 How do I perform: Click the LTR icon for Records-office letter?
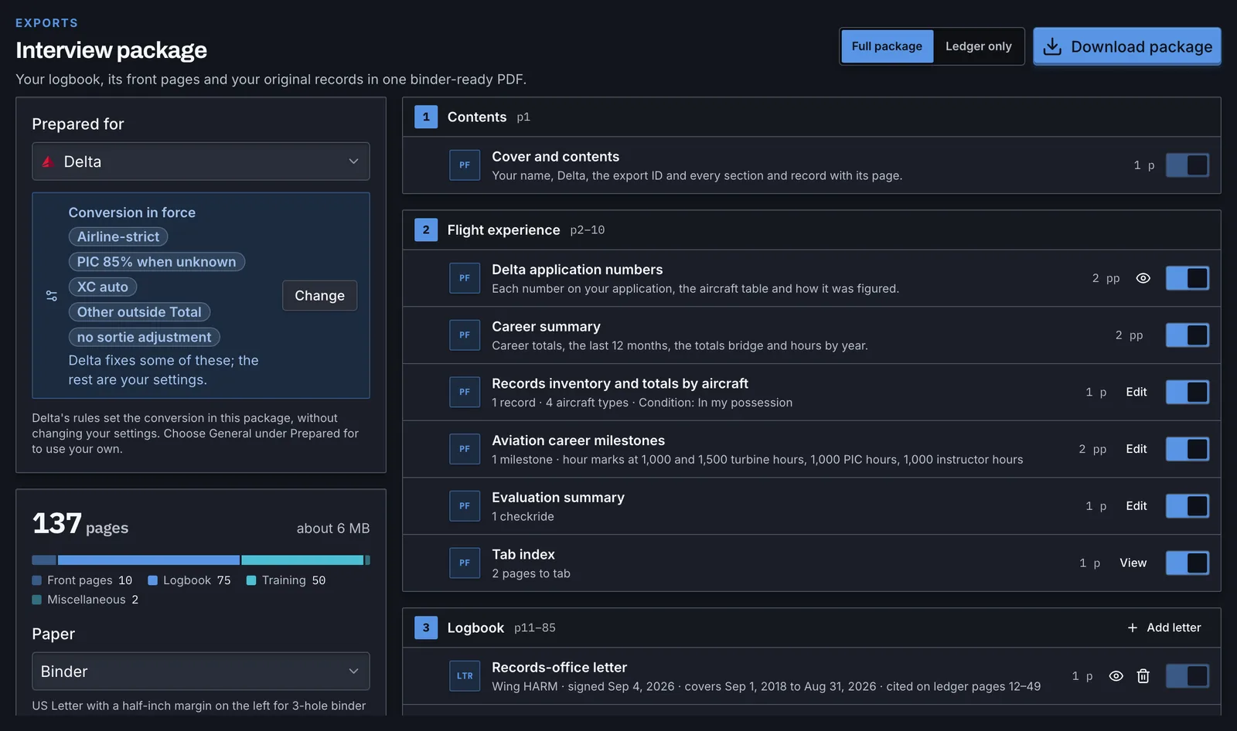coord(465,676)
